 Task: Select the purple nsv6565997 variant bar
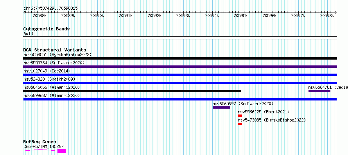point(221,107)
